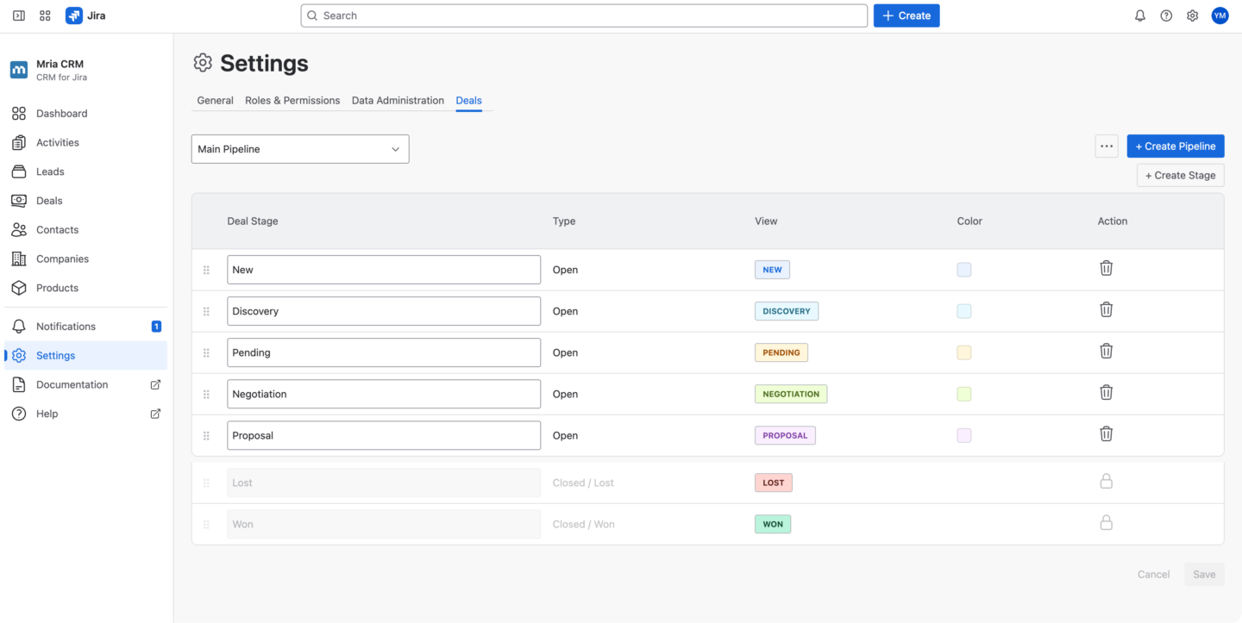Click the trash icon for Proposal stage
This screenshot has height=623, width=1242.
pos(1106,434)
